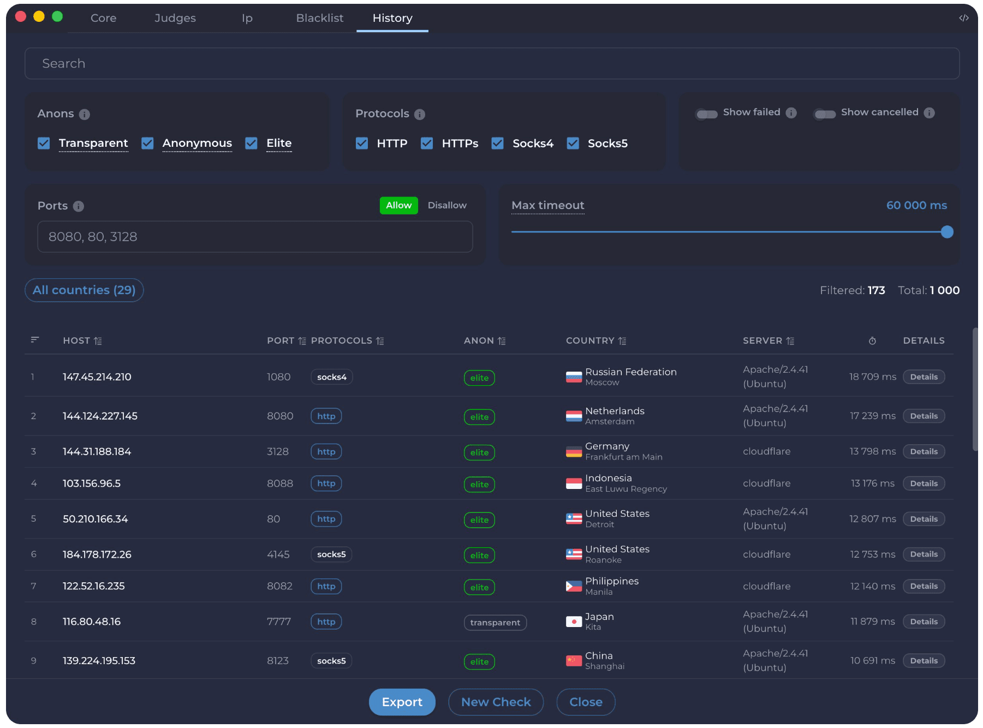Click the Anons info icon
The height and width of the screenshot is (728, 983).
point(84,114)
